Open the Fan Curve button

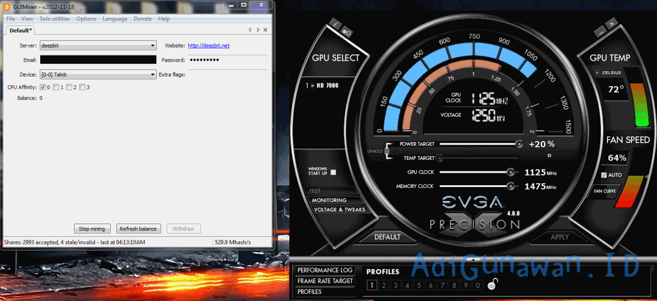(605, 191)
